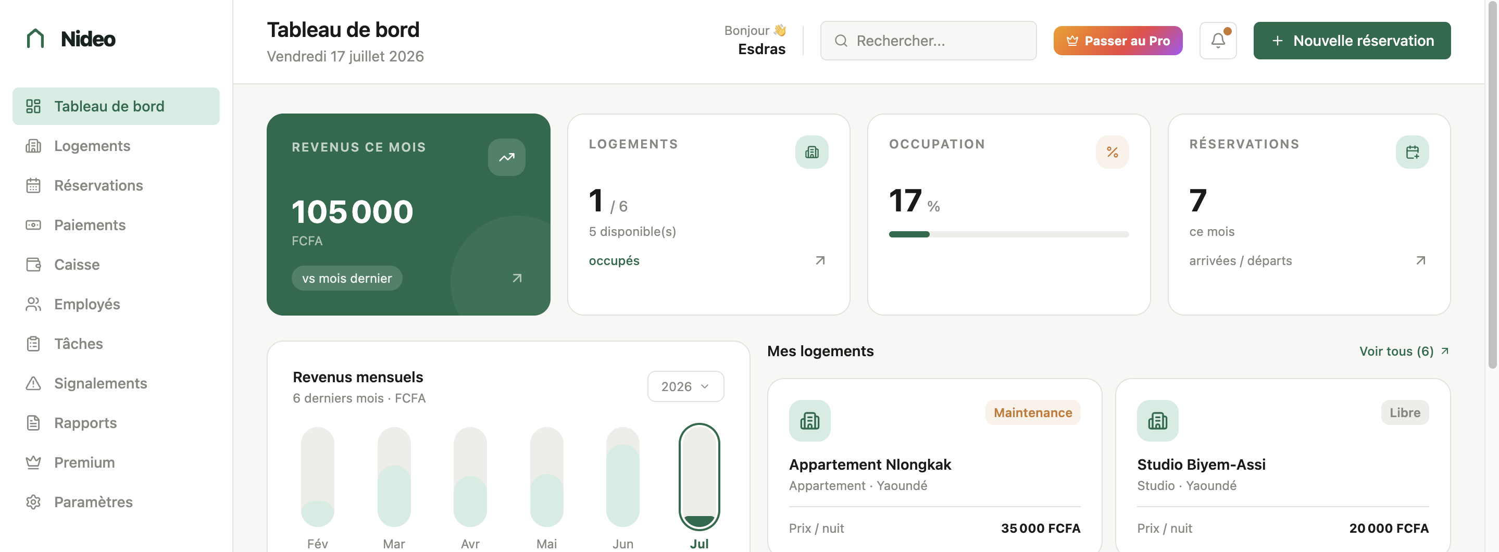The height and width of the screenshot is (552, 1499).
Task: Select Employés in the sidebar
Action: [x=116, y=304]
